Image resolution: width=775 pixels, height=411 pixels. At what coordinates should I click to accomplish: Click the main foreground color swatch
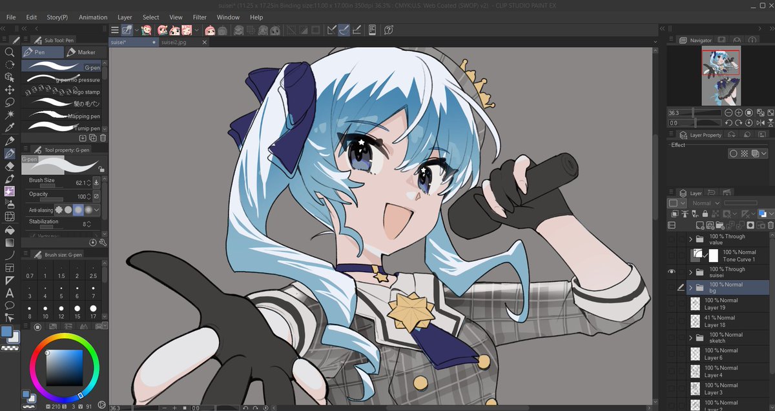click(x=7, y=332)
